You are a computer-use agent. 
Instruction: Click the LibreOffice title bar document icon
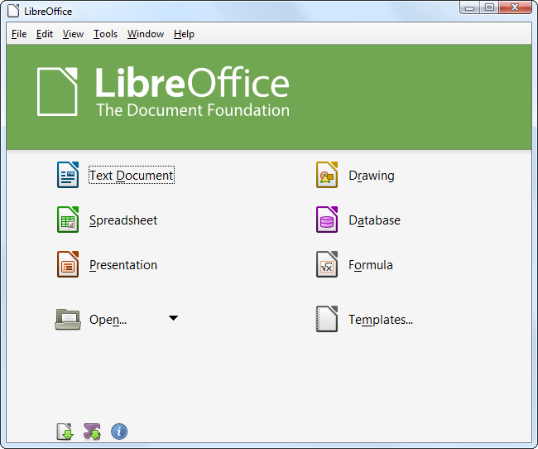[x=13, y=11]
